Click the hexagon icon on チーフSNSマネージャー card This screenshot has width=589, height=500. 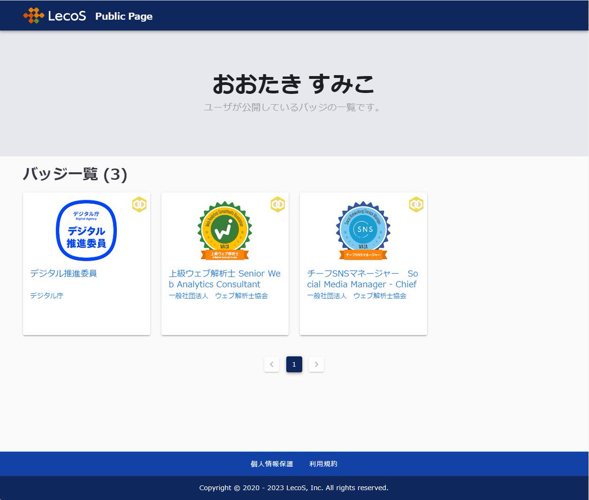pyautogui.click(x=416, y=204)
